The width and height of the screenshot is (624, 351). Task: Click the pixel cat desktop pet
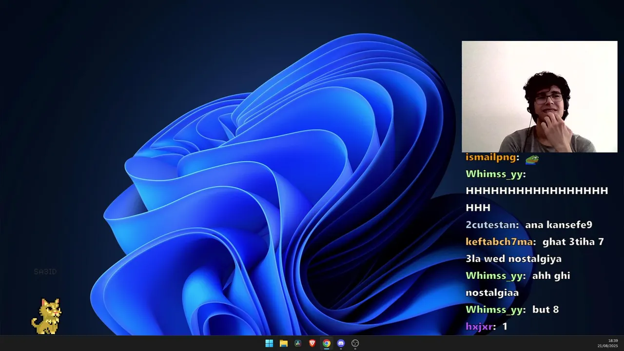pyautogui.click(x=47, y=316)
